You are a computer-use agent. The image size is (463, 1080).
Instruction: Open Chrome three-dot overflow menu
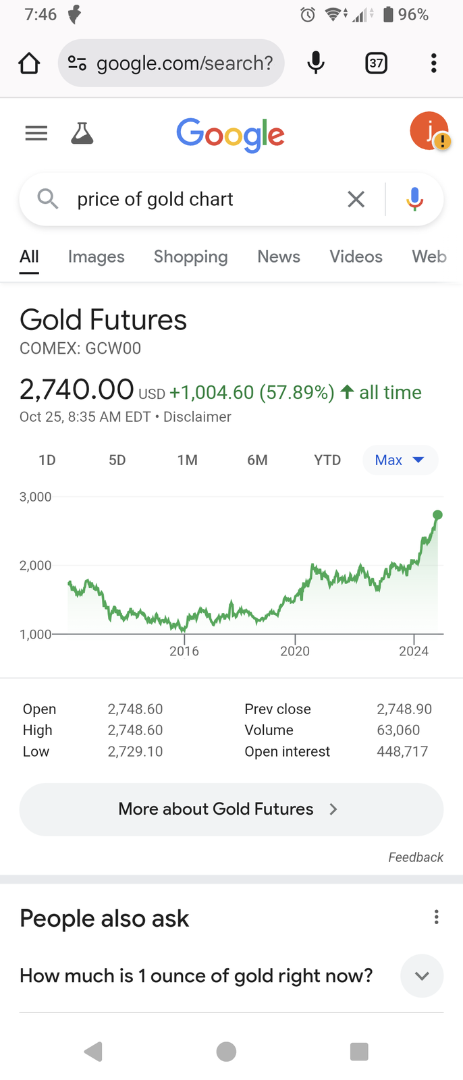tap(434, 63)
